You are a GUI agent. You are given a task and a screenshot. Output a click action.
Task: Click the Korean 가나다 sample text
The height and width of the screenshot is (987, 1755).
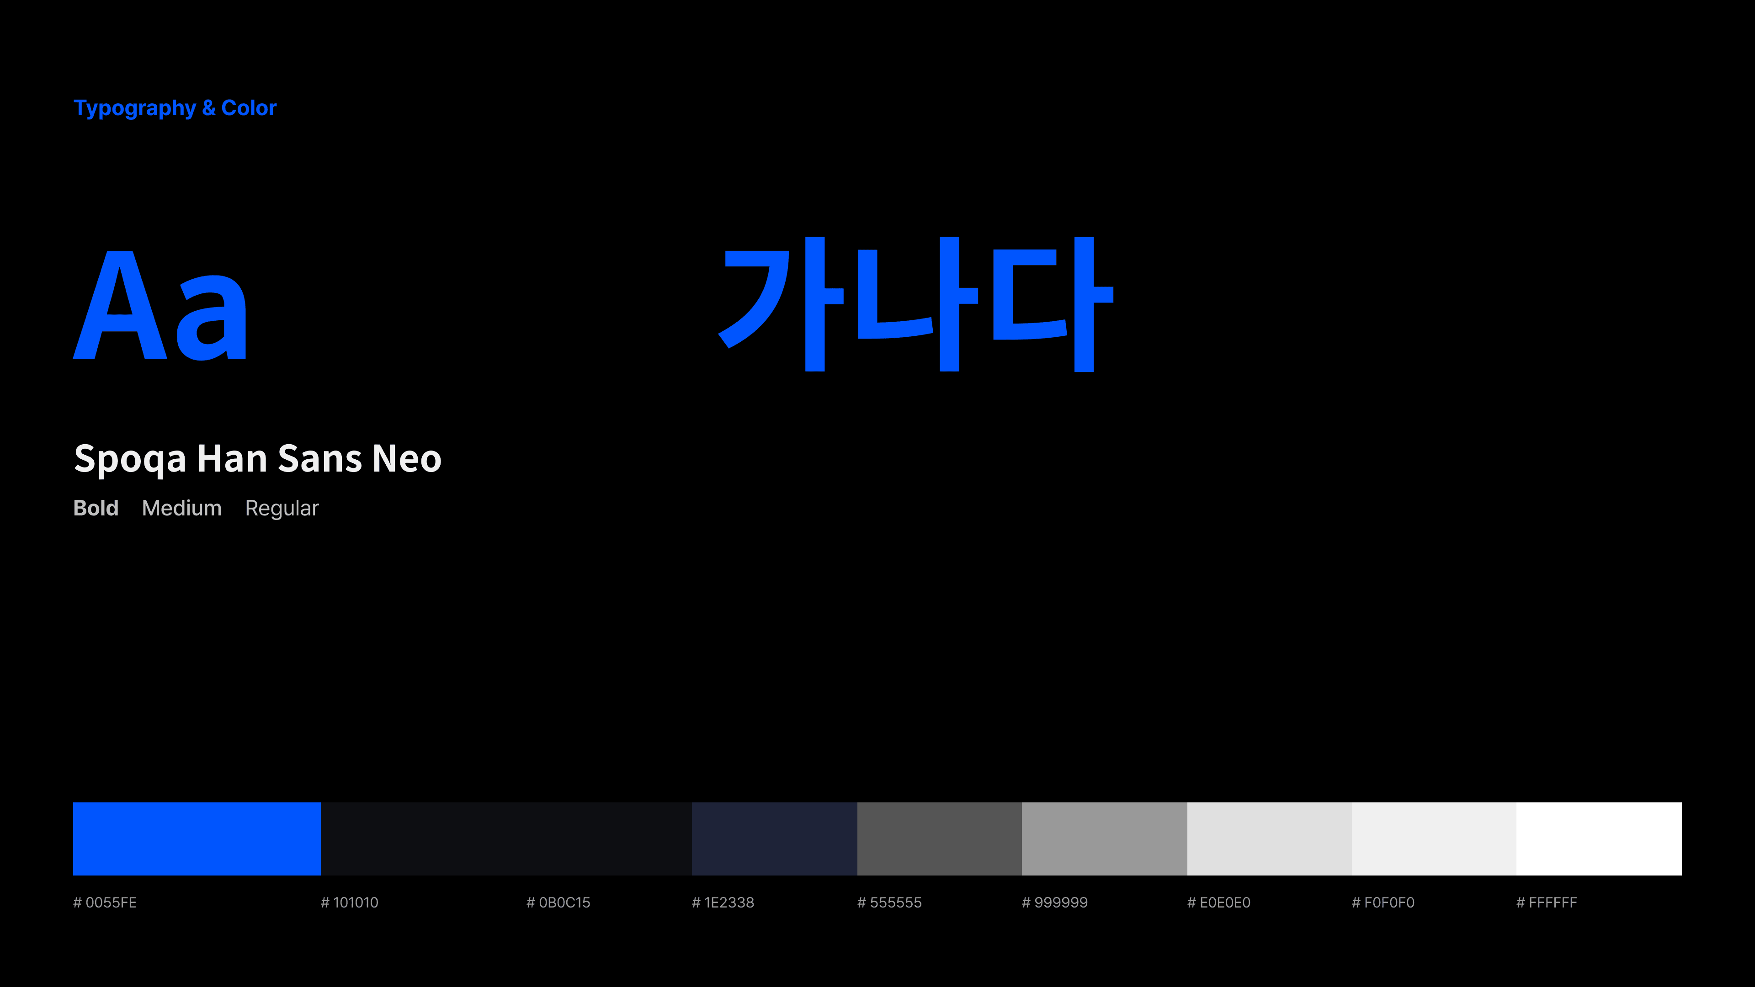click(915, 304)
